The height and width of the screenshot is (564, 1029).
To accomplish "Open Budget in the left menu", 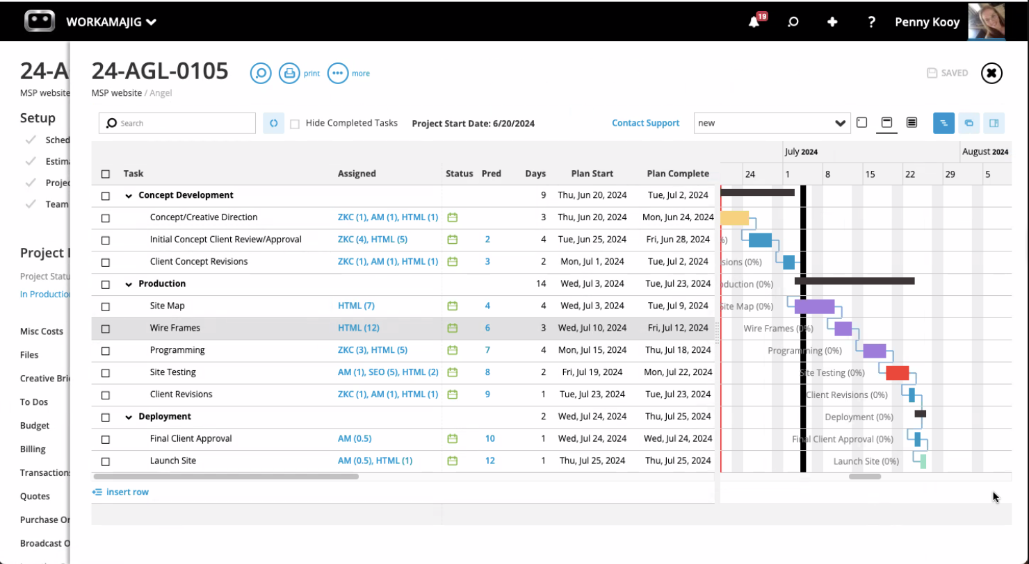I will click(x=35, y=425).
